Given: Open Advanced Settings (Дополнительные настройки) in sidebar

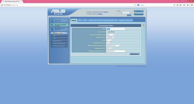Looking at the screenshot, I should (x=59, y=29).
